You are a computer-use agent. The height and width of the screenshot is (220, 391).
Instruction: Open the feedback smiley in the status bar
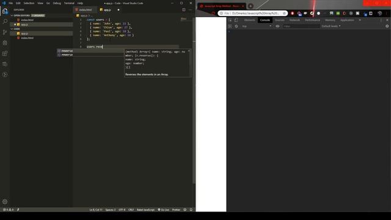tap(185, 210)
